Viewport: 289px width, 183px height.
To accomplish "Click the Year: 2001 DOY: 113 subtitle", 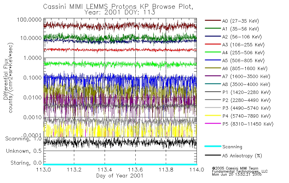I will tap(120, 13).
